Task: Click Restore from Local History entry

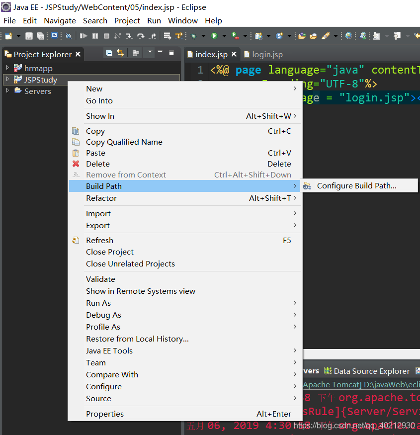Action: [x=185, y=339]
